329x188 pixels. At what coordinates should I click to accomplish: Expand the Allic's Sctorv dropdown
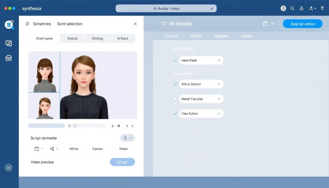click(219, 84)
